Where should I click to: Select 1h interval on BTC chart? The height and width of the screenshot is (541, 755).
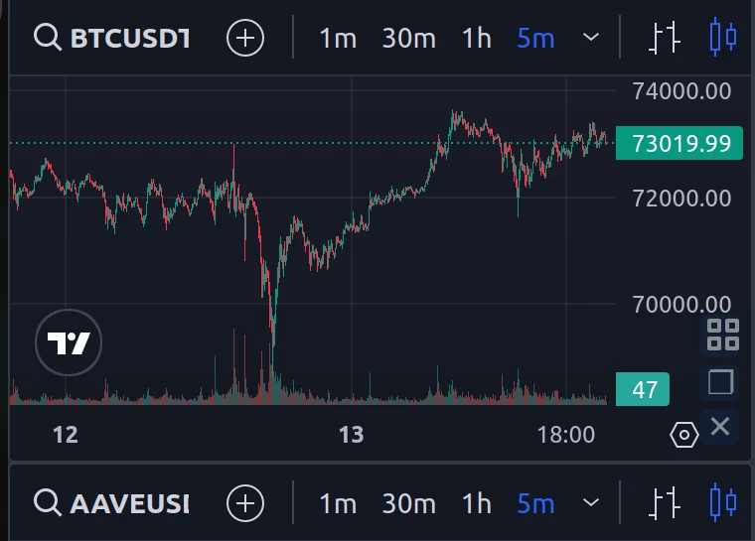[x=476, y=38]
